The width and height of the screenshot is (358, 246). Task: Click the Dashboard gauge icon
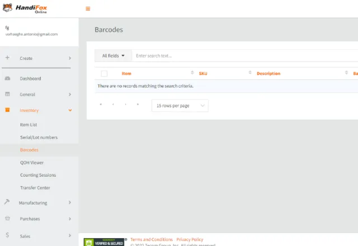coord(7,78)
